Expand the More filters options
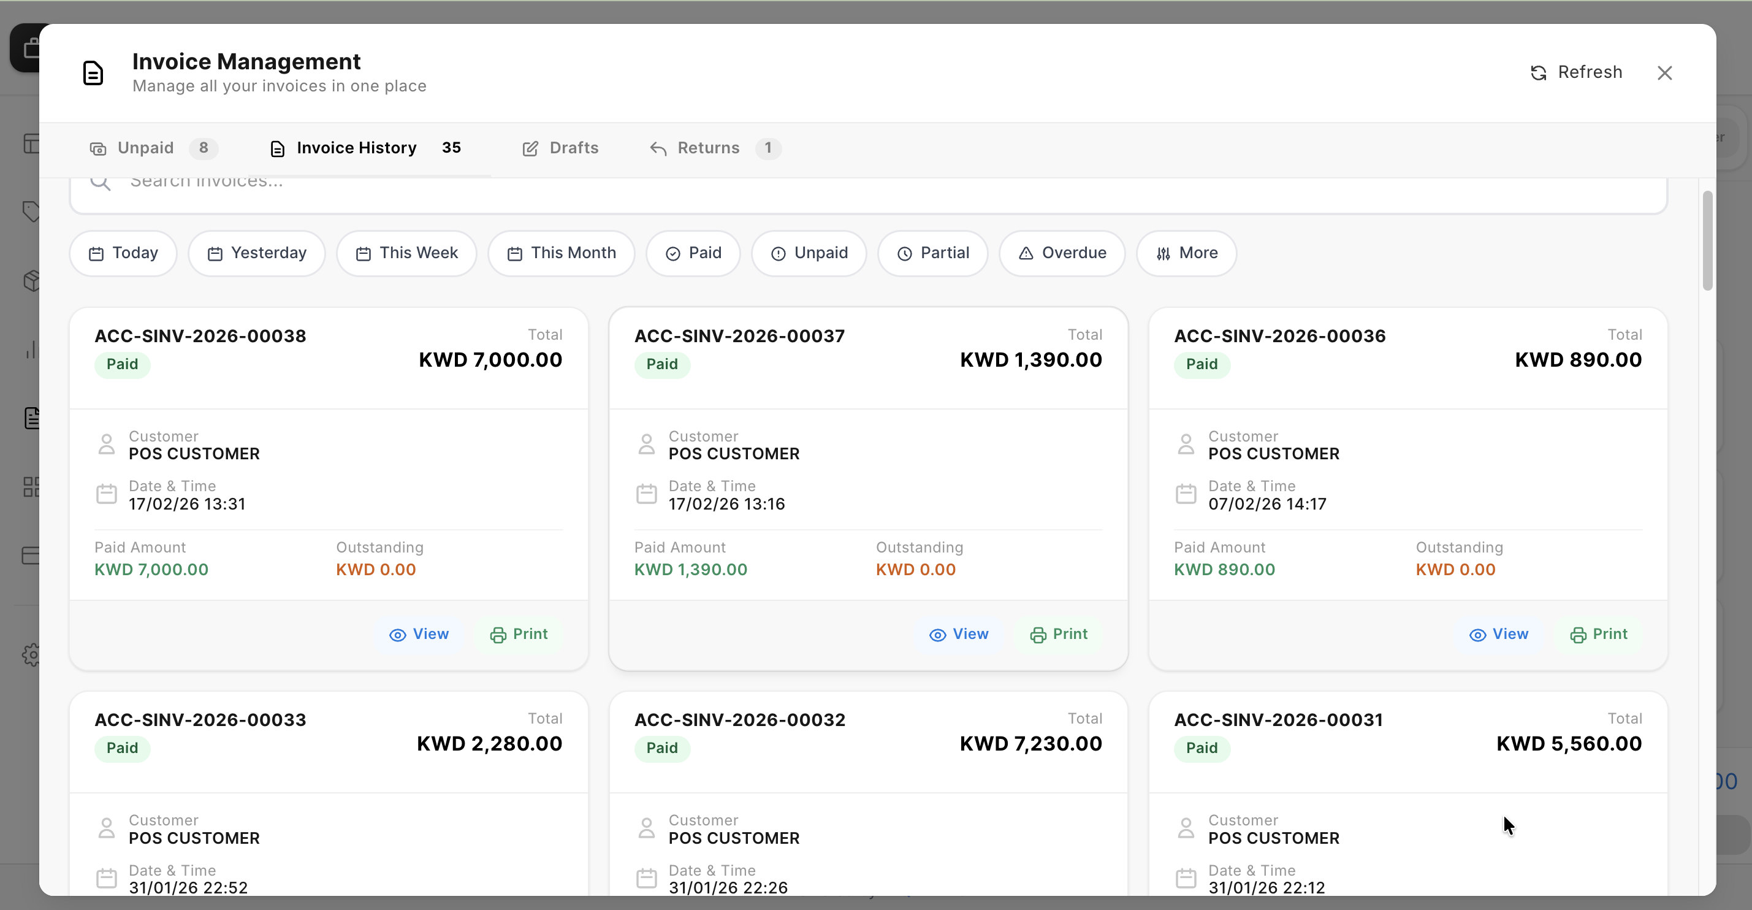This screenshot has height=910, width=1752. [x=1186, y=253]
